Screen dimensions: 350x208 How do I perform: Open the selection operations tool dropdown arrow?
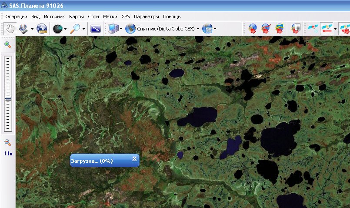[33, 29]
